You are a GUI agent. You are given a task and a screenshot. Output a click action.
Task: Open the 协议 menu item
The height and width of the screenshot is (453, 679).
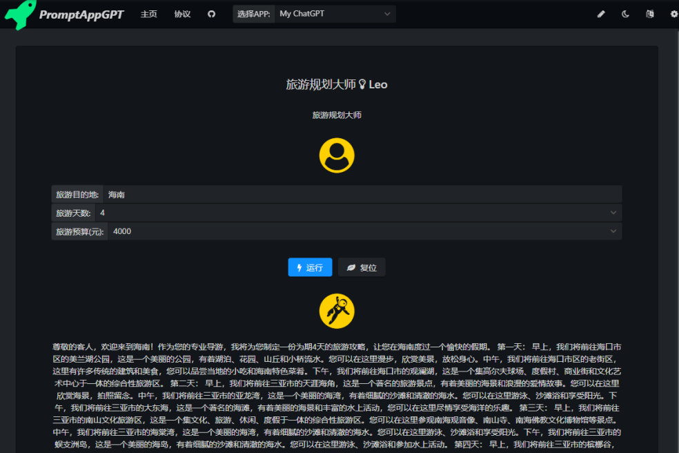pos(182,15)
